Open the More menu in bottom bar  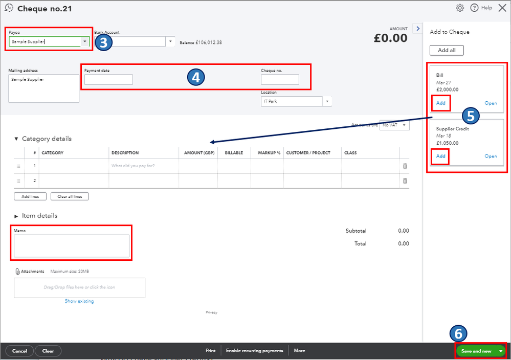click(300, 351)
